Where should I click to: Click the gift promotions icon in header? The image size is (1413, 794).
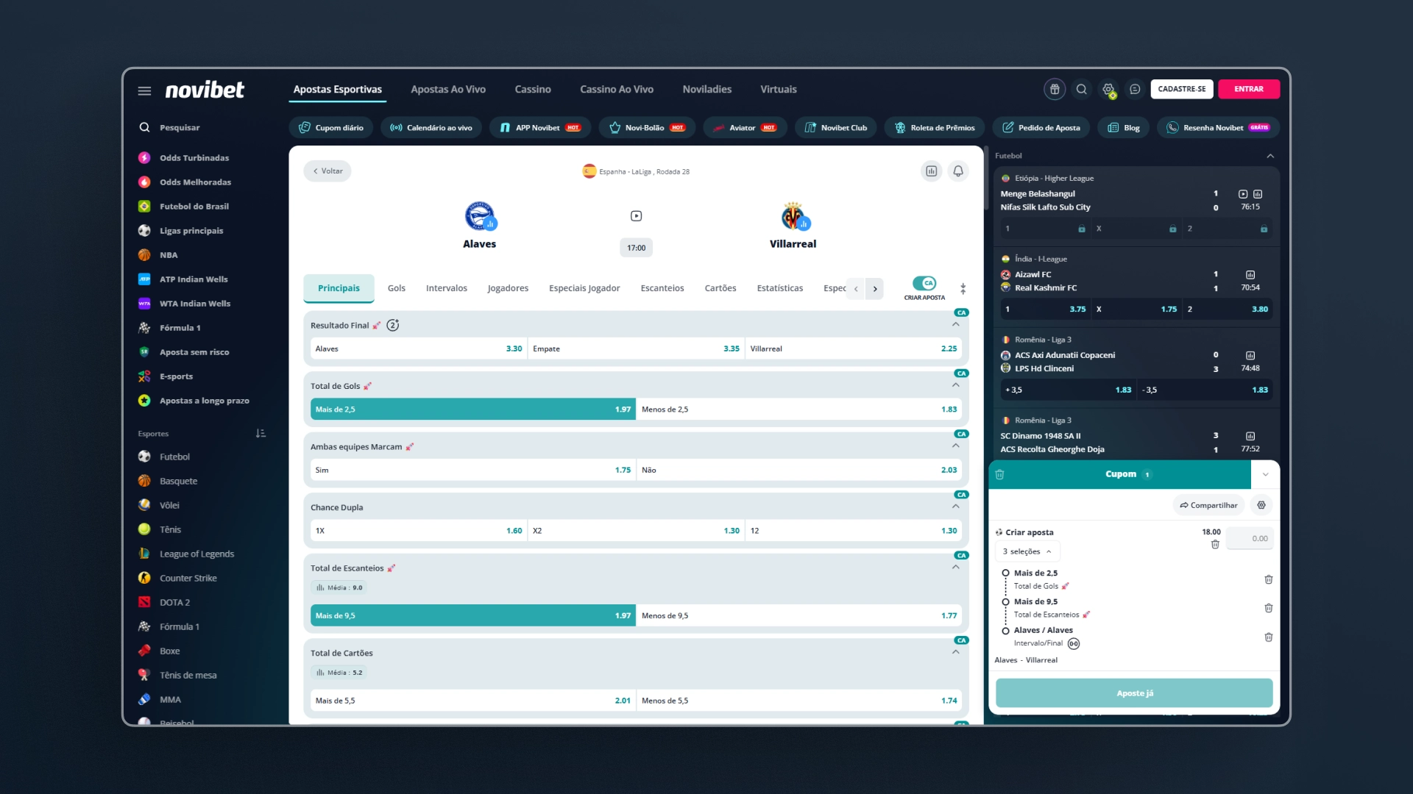click(1055, 89)
